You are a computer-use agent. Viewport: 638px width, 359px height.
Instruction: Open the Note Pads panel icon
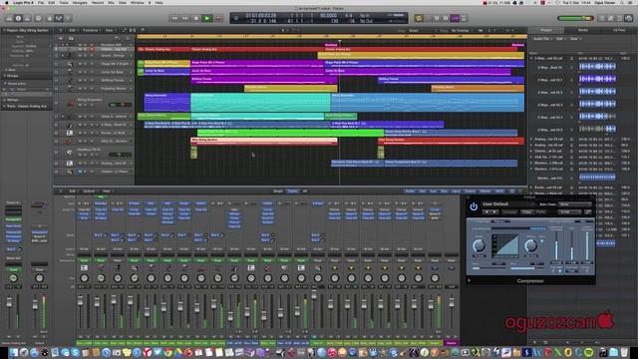(x=611, y=18)
